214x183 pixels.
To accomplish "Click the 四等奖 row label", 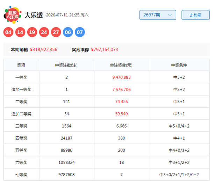I will tap(21, 138).
